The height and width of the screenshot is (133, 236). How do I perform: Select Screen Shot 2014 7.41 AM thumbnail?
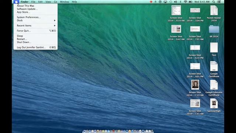195,103
